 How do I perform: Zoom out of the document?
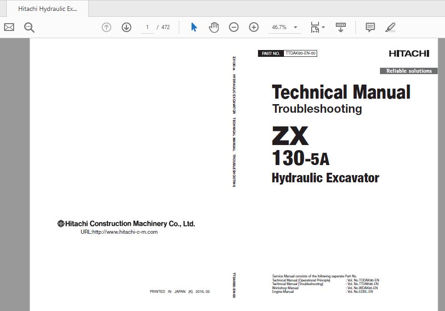click(x=233, y=27)
